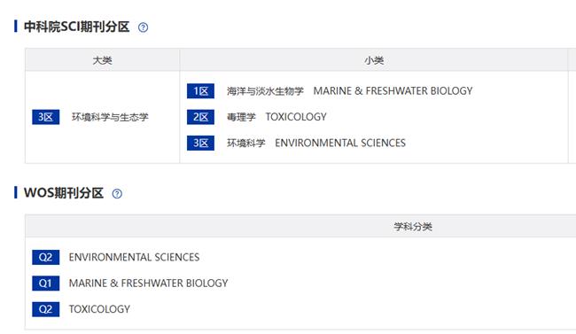Select the 学科分类 column header
The width and height of the screenshot is (576, 334).
pyautogui.click(x=413, y=227)
